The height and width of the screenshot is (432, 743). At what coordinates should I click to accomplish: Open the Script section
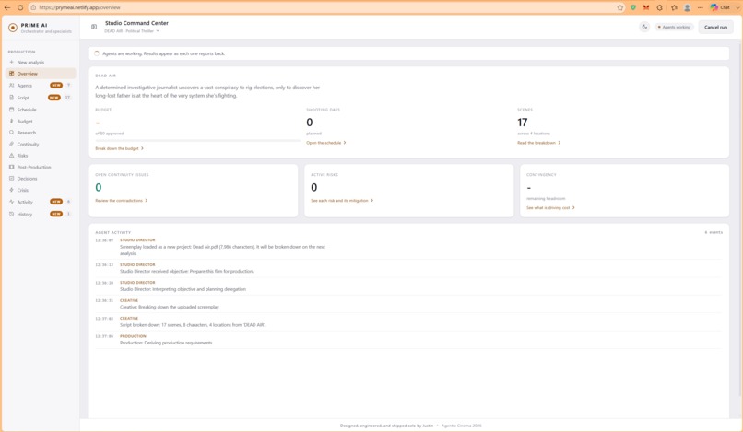click(41, 98)
